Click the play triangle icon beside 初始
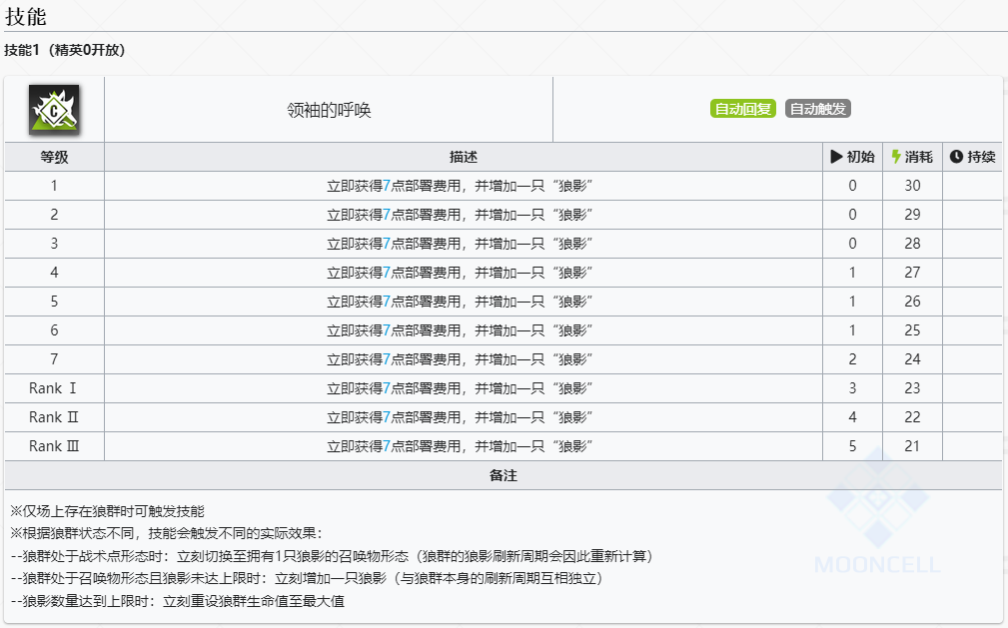1008x628 pixels. 836,157
